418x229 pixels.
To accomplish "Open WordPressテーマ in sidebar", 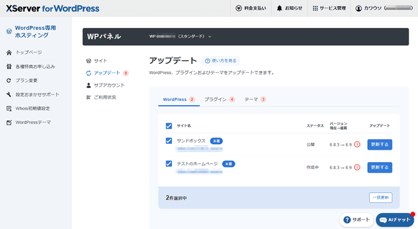I will tap(33, 122).
